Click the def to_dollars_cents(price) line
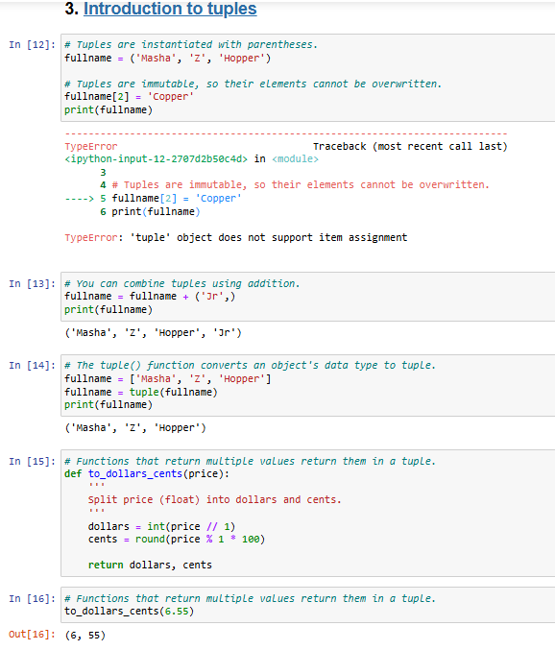The height and width of the screenshot is (650, 555). [147, 474]
